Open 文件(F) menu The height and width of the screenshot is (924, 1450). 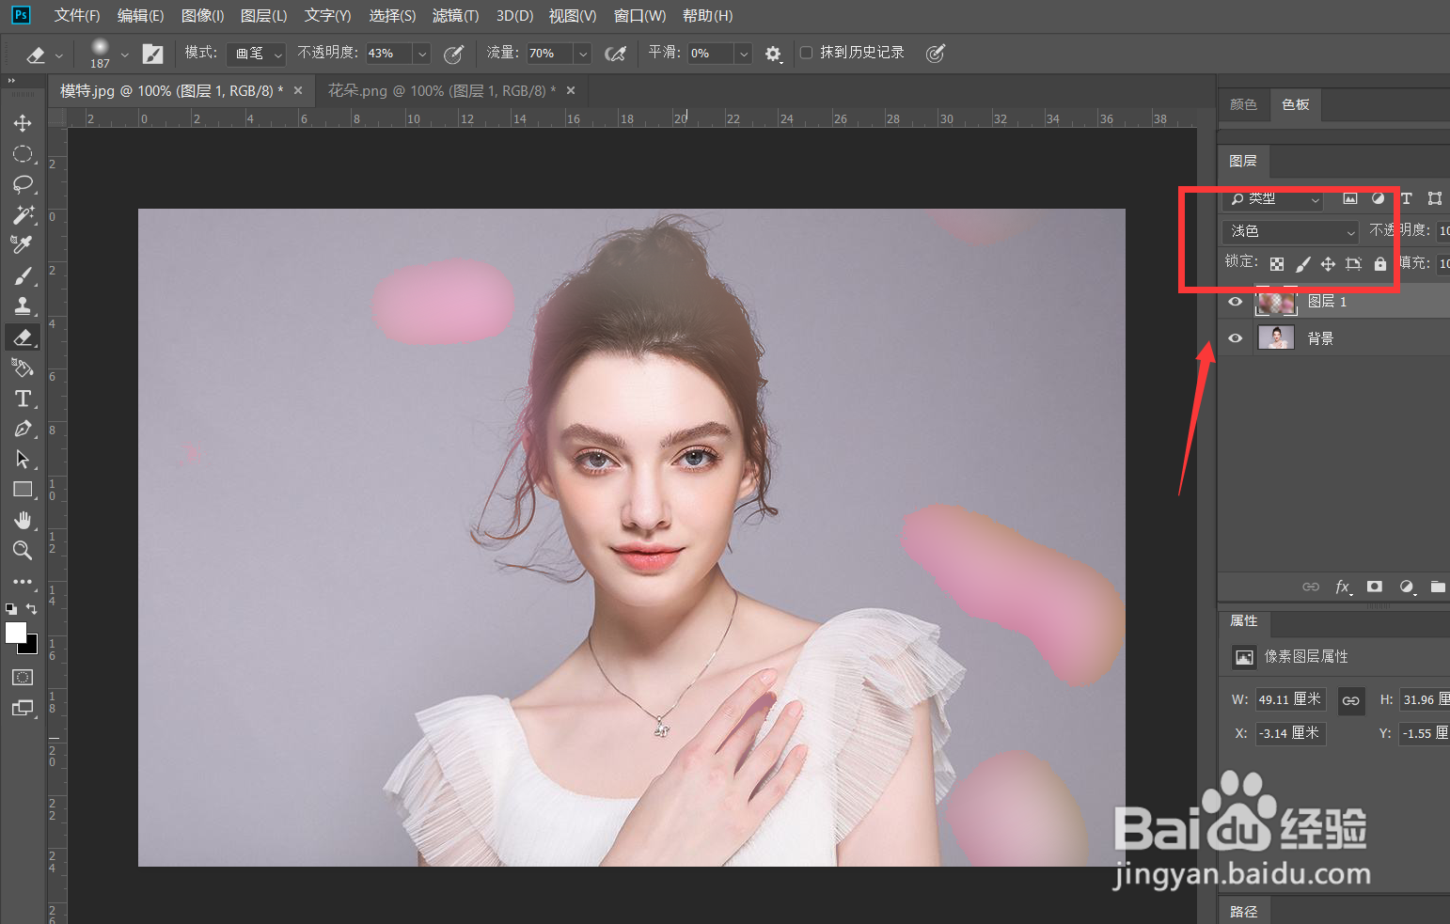pos(77,16)
